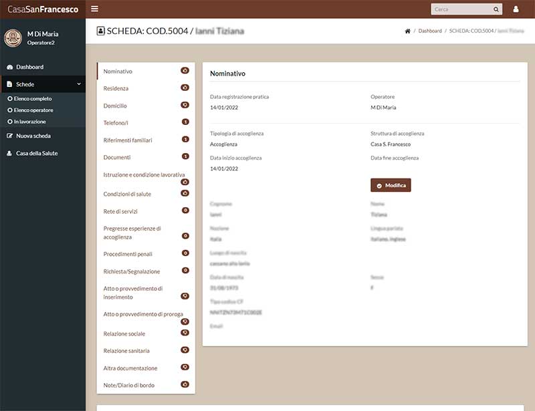
Task: Open the Residenza section tab
Action: point(146,88)
